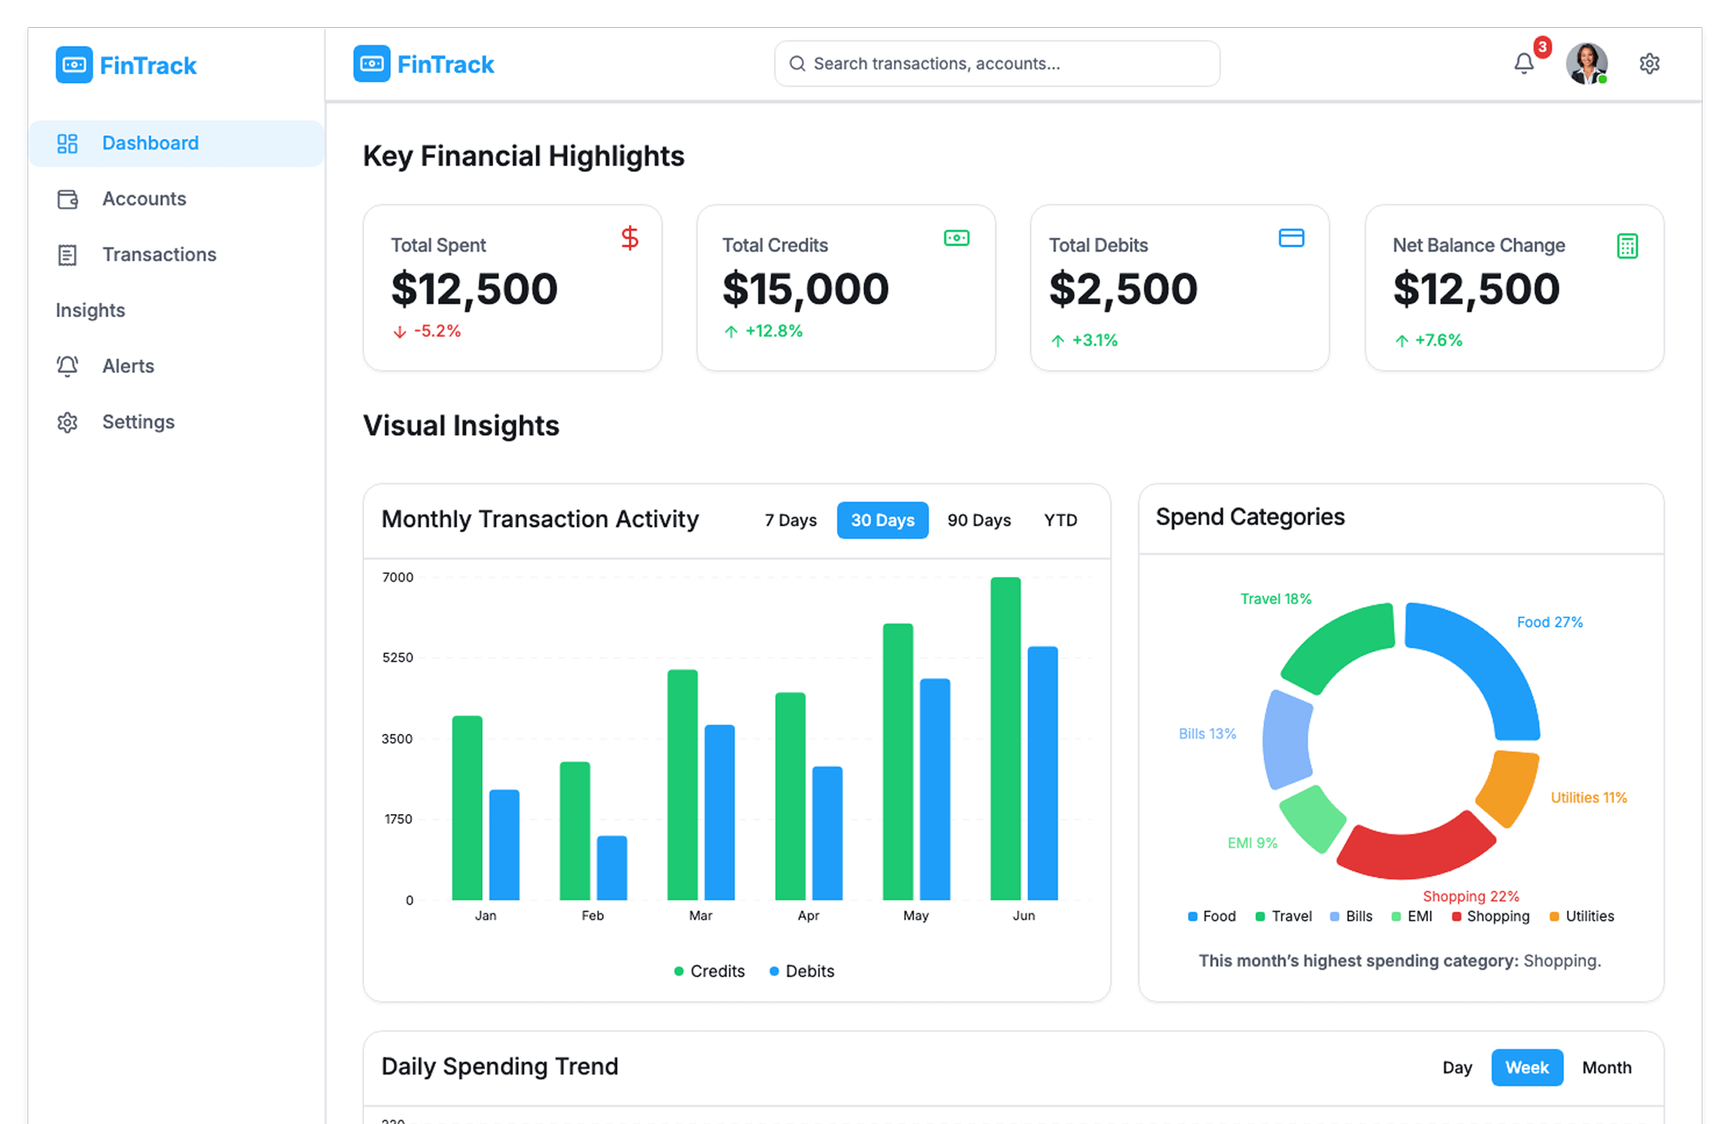Open Accounts from the sidebar
This screenshot has width=1730, height=1124.
click(144, 199)
